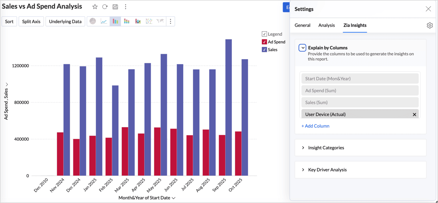Screen dimensions: 438x203
Task: Open the Analysis tab
Action: coord(326,25)
